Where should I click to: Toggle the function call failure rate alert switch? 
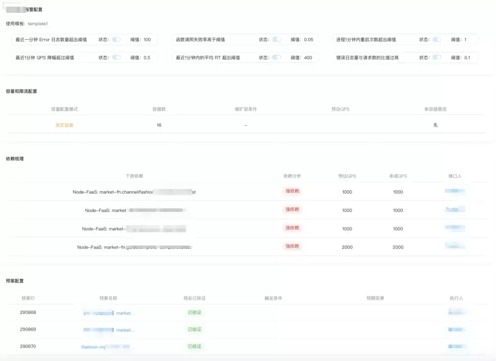[276, 39]
